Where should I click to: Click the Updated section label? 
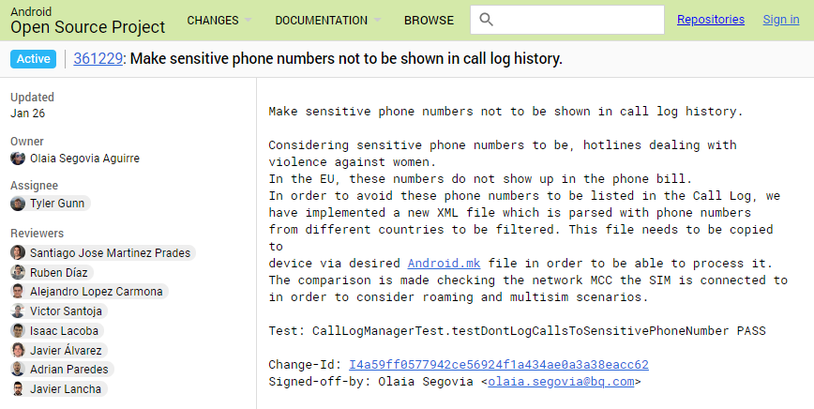[32, 97]
